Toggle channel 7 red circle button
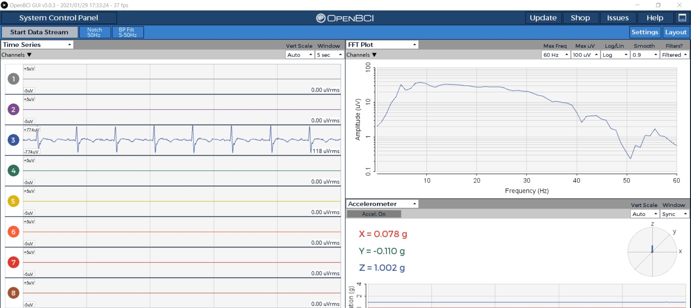Image resolution: width=691 pixels, height=308 pixels. coord(13,262)
